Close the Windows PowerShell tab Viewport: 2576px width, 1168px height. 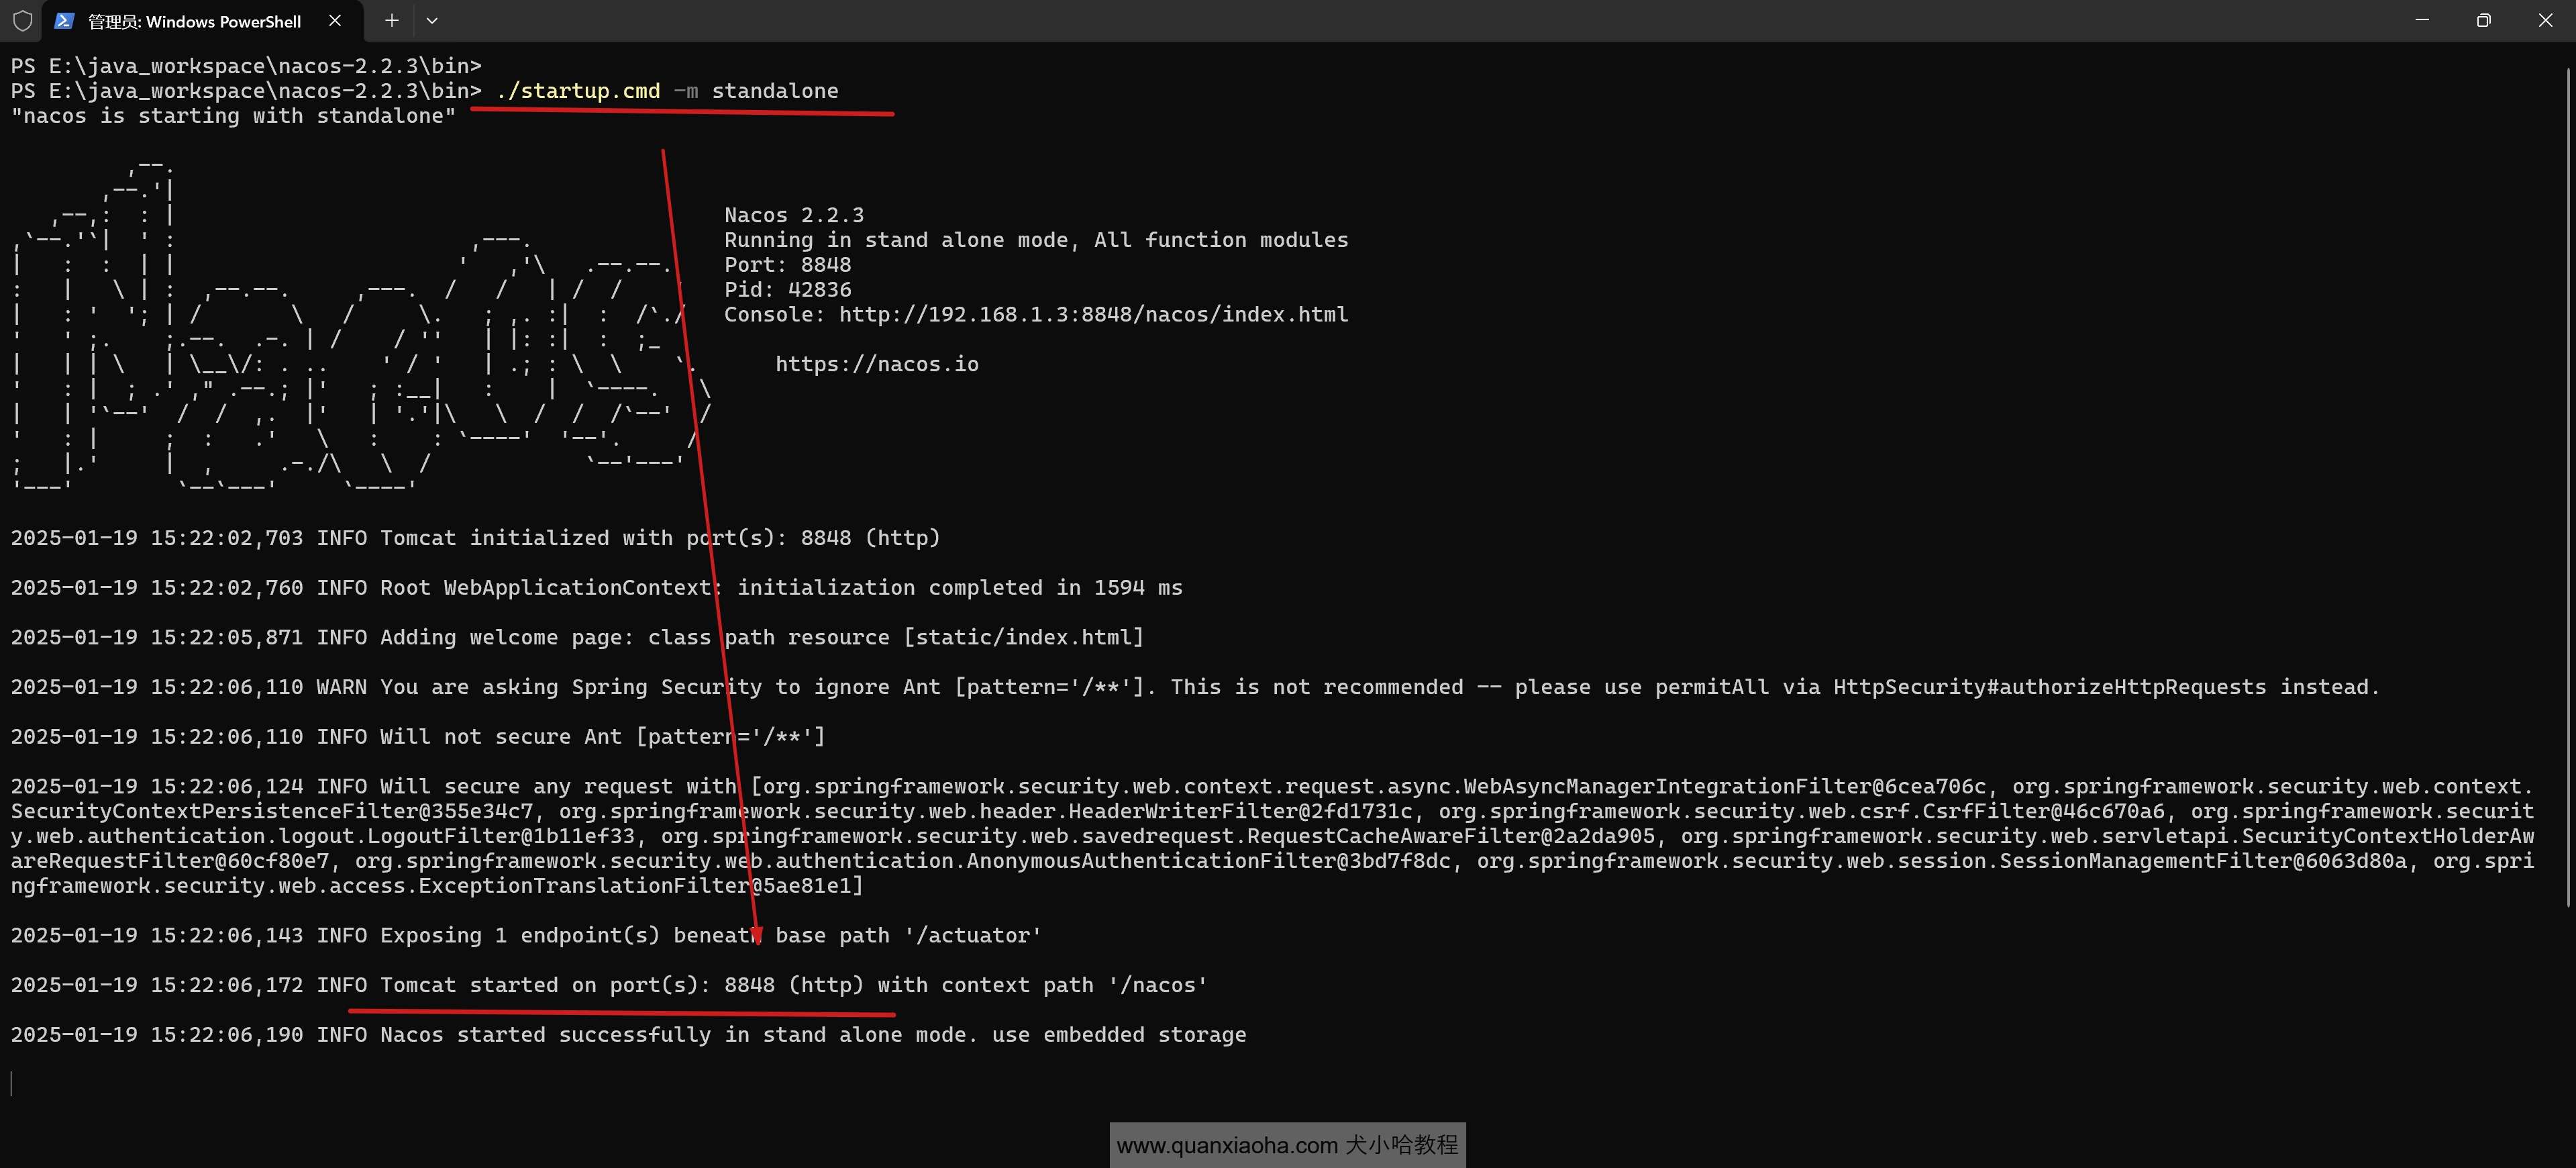tap(335, 21)
